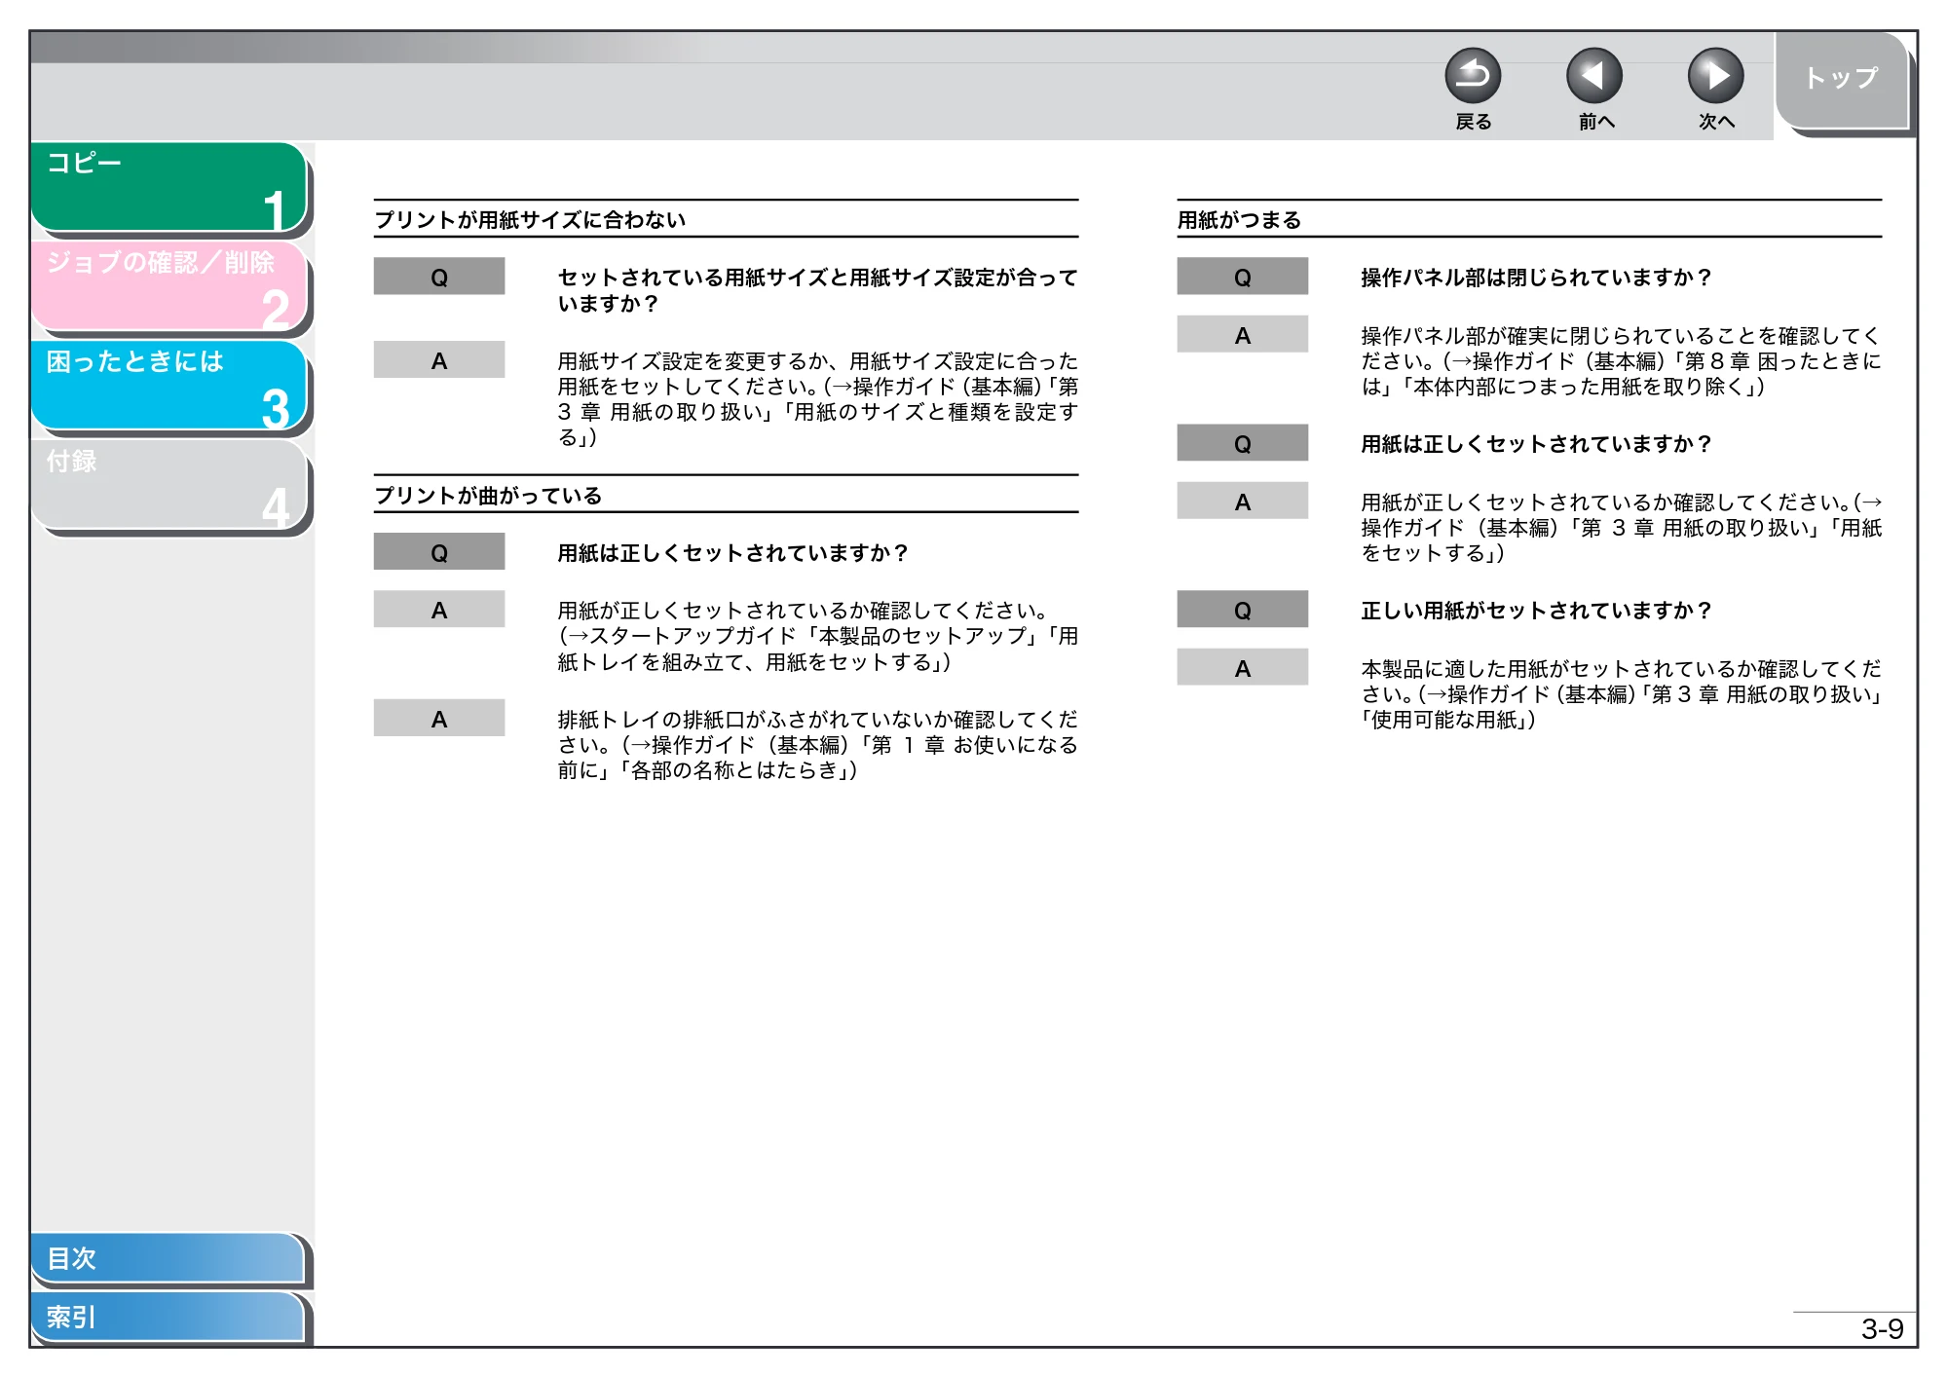Click the page number 3-9
Image resolution: width=1948 pixels, height=1377 pixels.
tap(1882, 1329)
